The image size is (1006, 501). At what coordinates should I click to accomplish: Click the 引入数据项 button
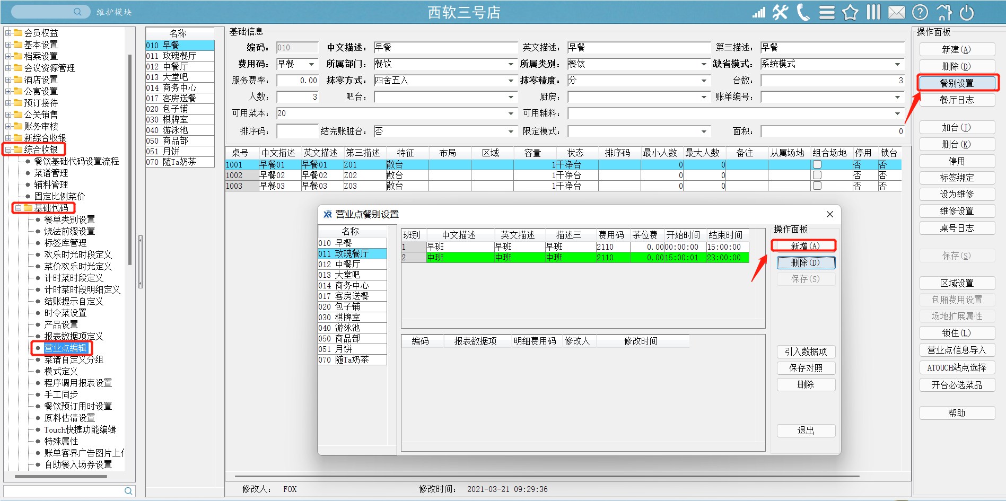806,351
